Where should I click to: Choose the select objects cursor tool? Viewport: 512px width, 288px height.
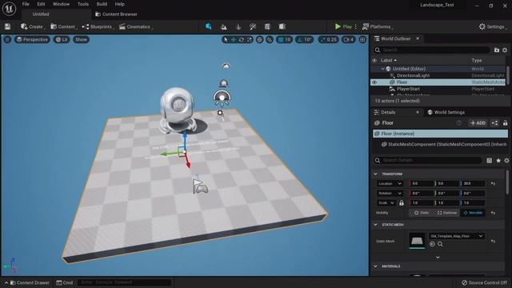pyautogui.click(x=226, y=39)
